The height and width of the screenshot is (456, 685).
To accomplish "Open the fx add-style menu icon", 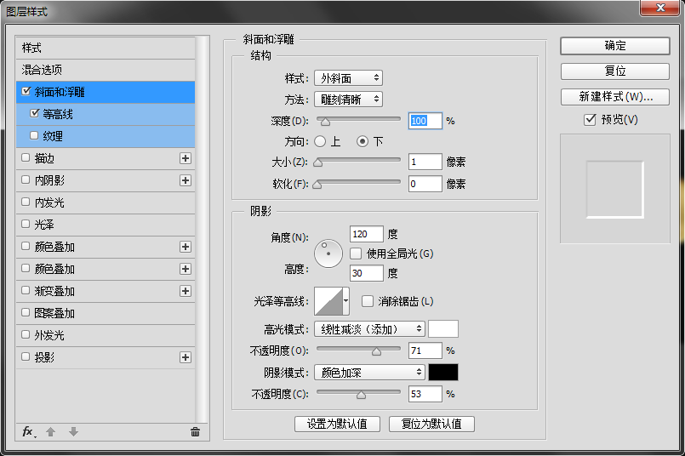I will point(29,432).
